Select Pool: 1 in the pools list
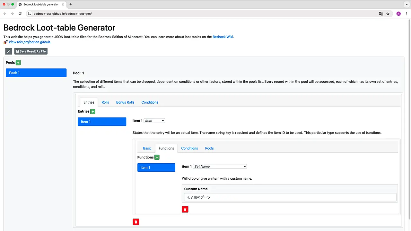This screenshot has height=231, width=411. 36,73
